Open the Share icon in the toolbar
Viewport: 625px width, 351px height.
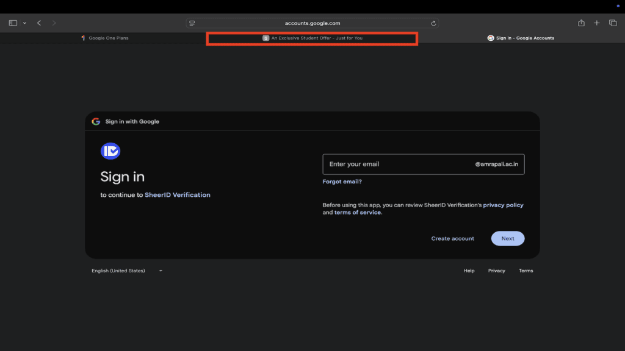[x=580, y=23]
